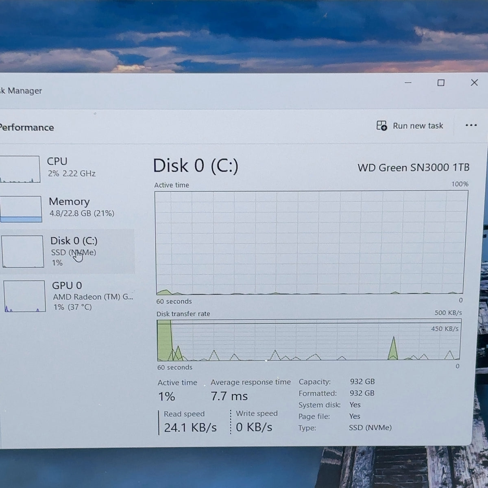488x488 pixels.
Task: Click the Formatted 932 GB value
Action: click(x=362, y=393)
